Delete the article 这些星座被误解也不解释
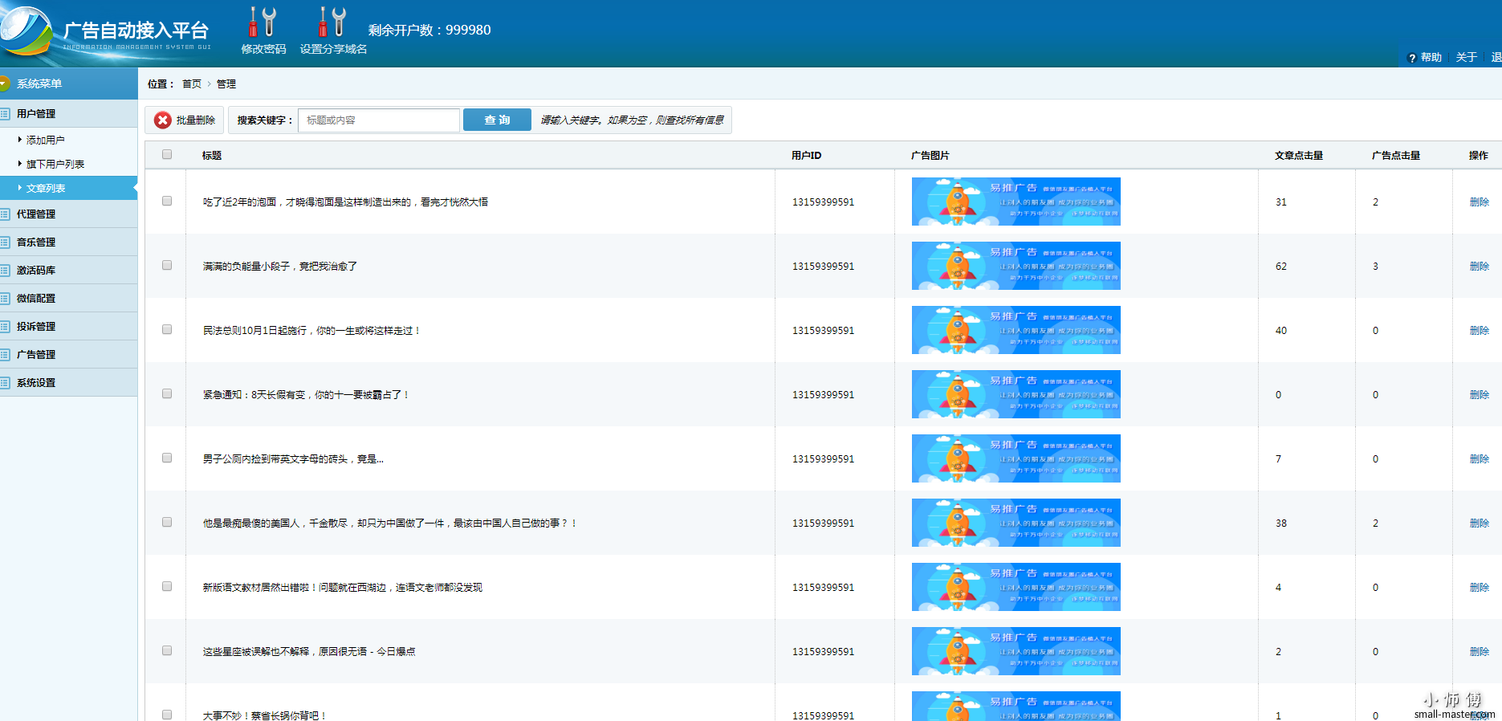The image size is (1502, 721). click(x=1480, y=652)
